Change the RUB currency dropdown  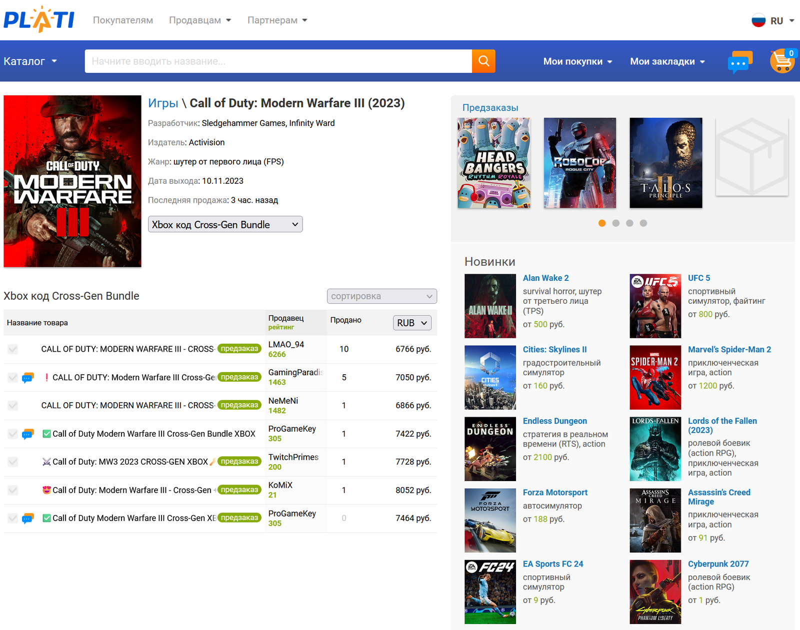click(x=412, y=323)
